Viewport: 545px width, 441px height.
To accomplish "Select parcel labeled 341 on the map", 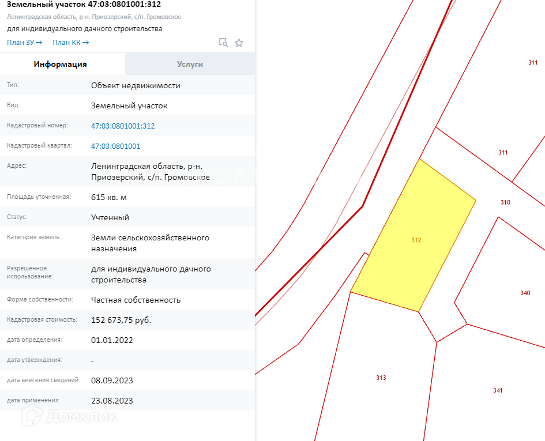I will pos(498,391).
